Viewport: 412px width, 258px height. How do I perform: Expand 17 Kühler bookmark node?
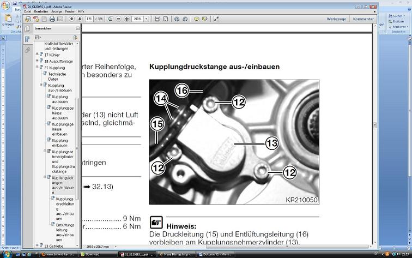click(37, 53)
